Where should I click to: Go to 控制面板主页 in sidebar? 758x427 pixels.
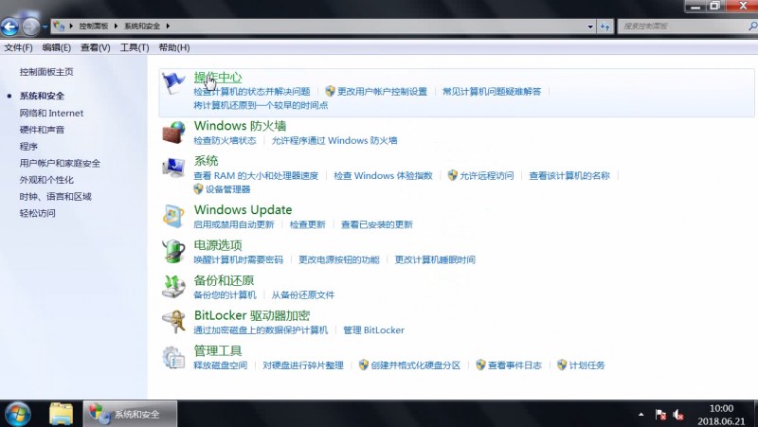click(46, 72)
